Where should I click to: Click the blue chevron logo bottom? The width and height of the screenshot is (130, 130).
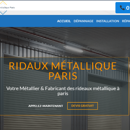click(3, 12)
